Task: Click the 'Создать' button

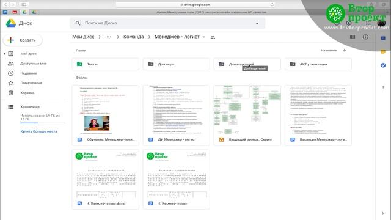Action: click(23, 40)
